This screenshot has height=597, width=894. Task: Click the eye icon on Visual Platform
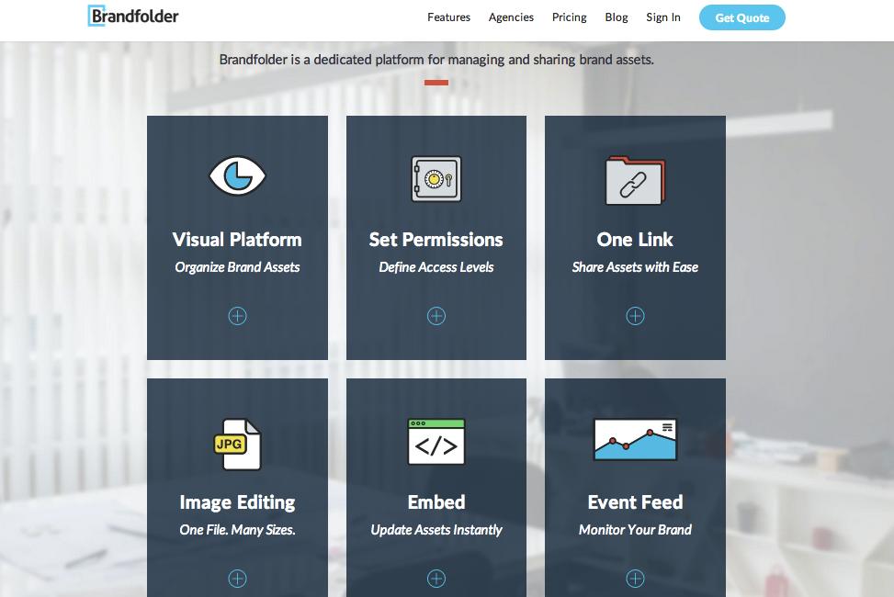[x=237, y=175]
